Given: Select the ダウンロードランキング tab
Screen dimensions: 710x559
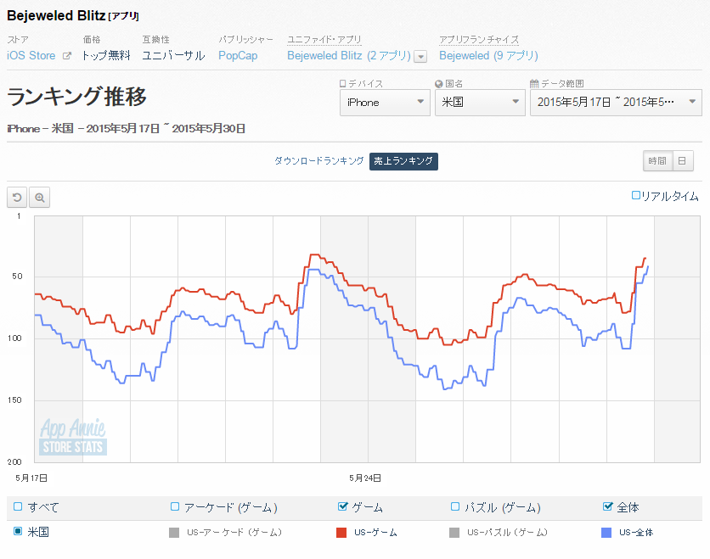Looking at the screenshot, I should click(x=319, y=161).
